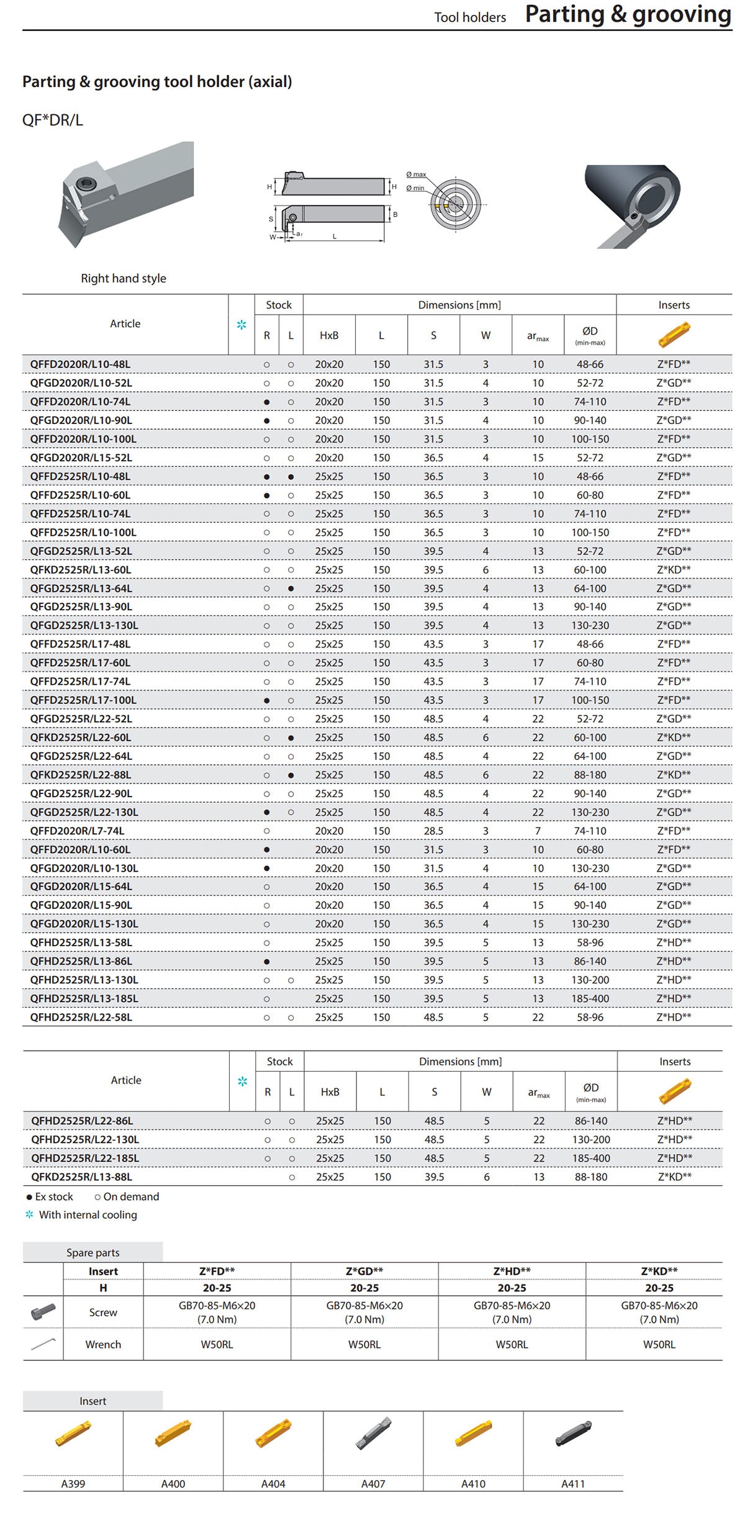Click article QFGD2020R/L15-130L

click(84, 924)
